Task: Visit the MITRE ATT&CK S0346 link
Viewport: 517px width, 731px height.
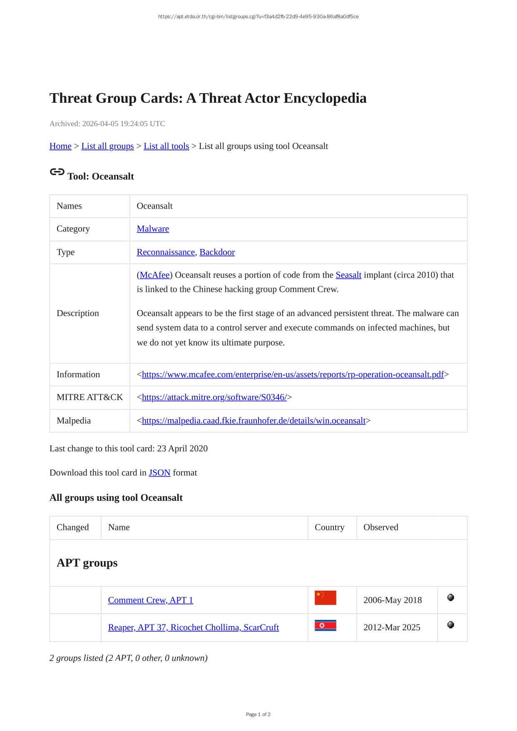Action: click(x=214, y=398)
